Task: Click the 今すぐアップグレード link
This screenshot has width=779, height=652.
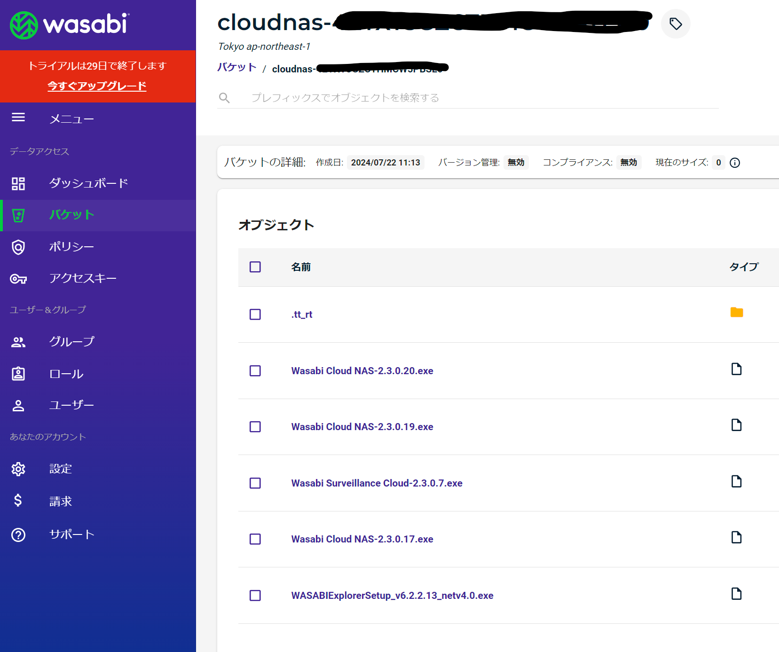Action: coord(97,86)
